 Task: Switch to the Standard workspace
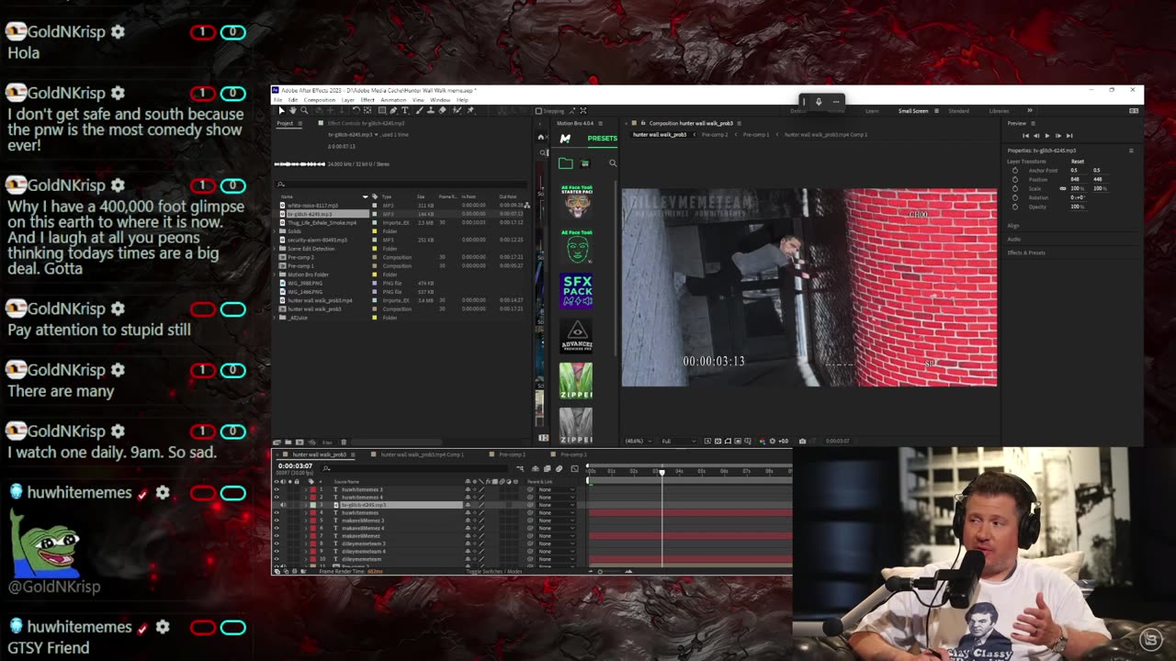(x=958, y=110)
